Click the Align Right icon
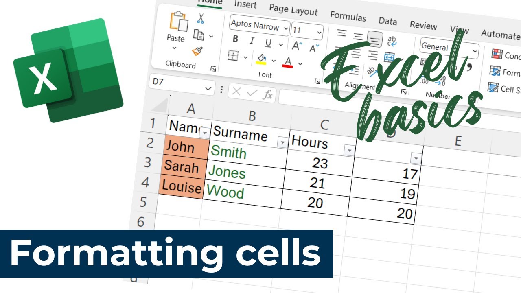 [x=372, y=55]
